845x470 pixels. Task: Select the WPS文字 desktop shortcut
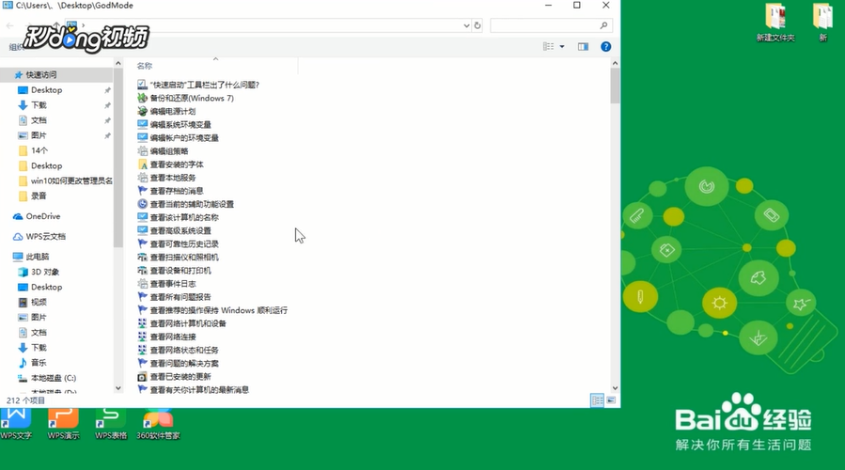point(16,425)
